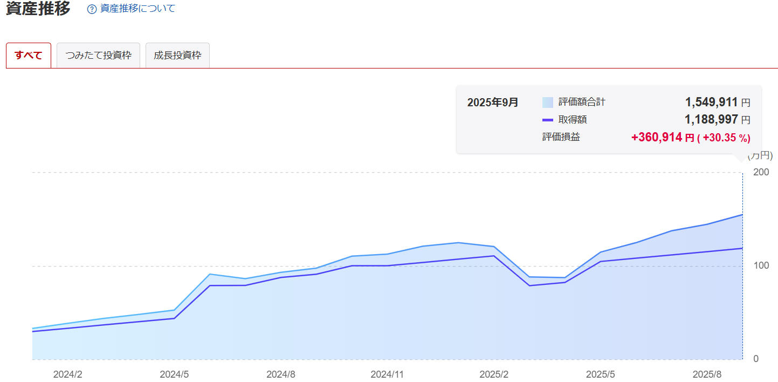The height and width of the screenshot is (382, 778).
Task: Select the 2024/11 x-axis label
Action: click(x=387, y=374)
